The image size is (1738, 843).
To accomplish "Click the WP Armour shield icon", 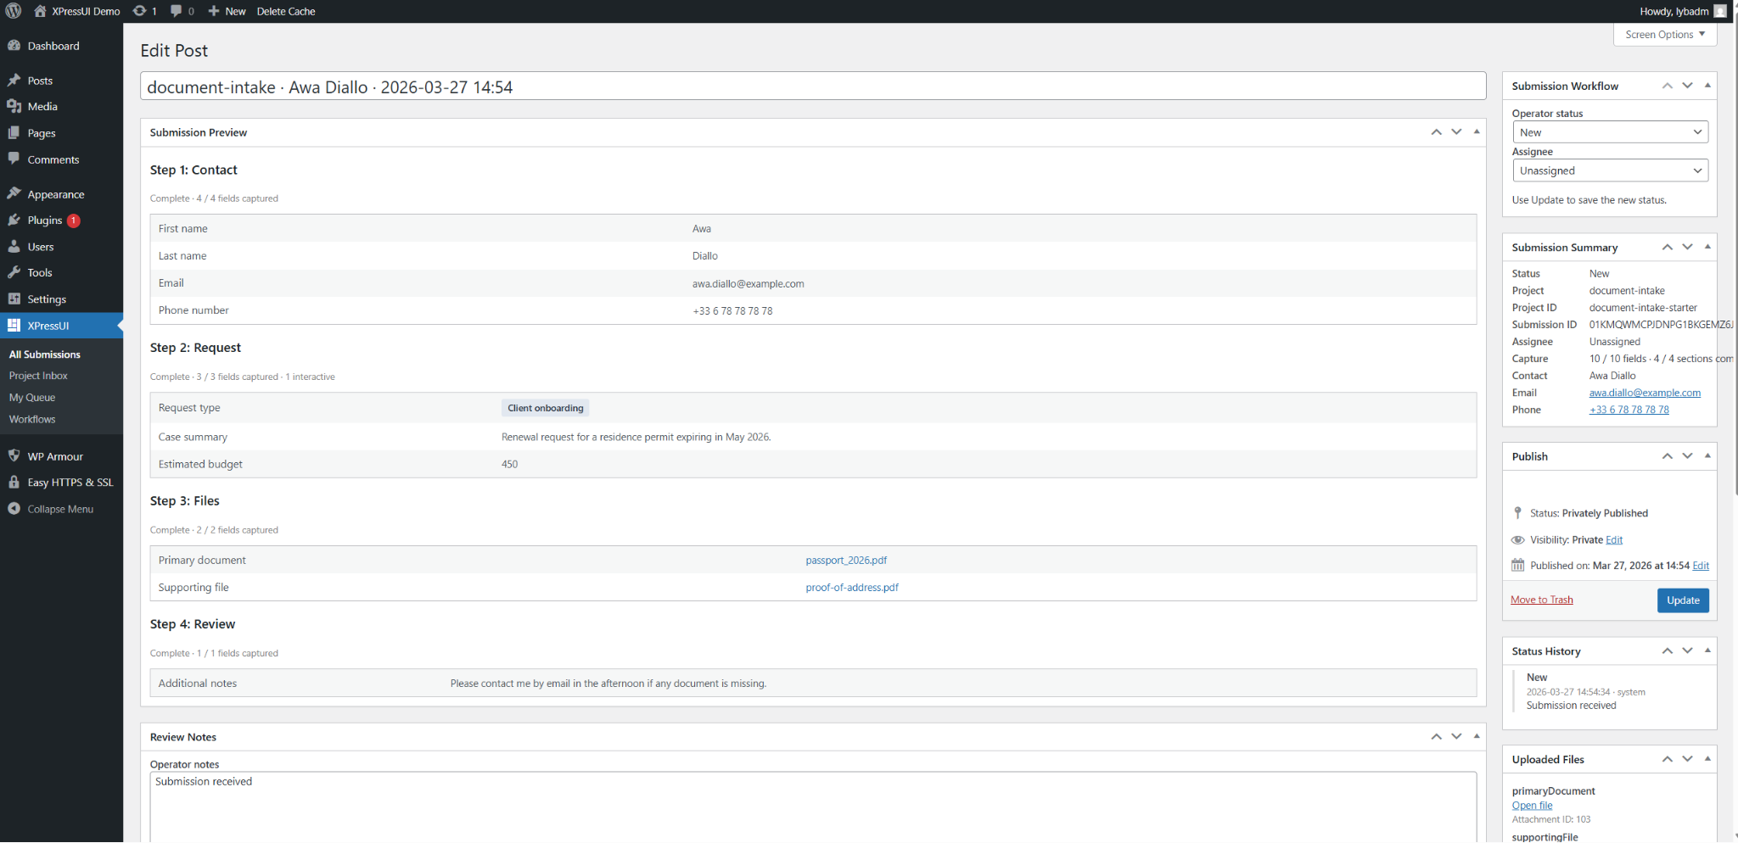I will 15,455.
